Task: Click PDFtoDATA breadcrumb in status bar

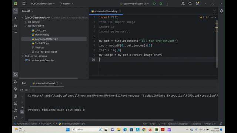Action: click(x=48, y=124)
